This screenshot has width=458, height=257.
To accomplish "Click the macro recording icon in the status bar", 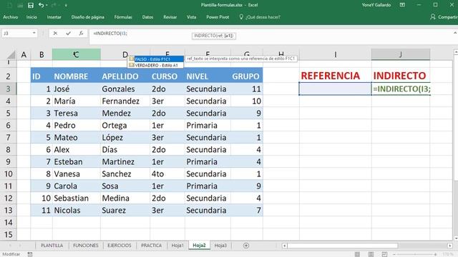I will click(x=30, y=254).
